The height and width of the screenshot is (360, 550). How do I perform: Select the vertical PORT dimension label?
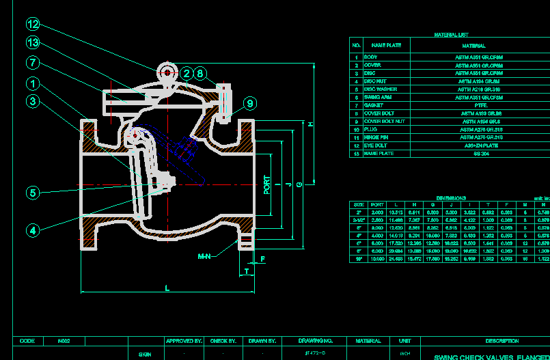click(x=267, y=184)
